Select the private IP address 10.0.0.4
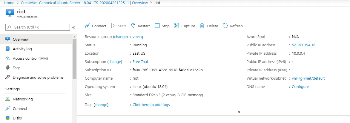350x123 pixels. [298, 53]
